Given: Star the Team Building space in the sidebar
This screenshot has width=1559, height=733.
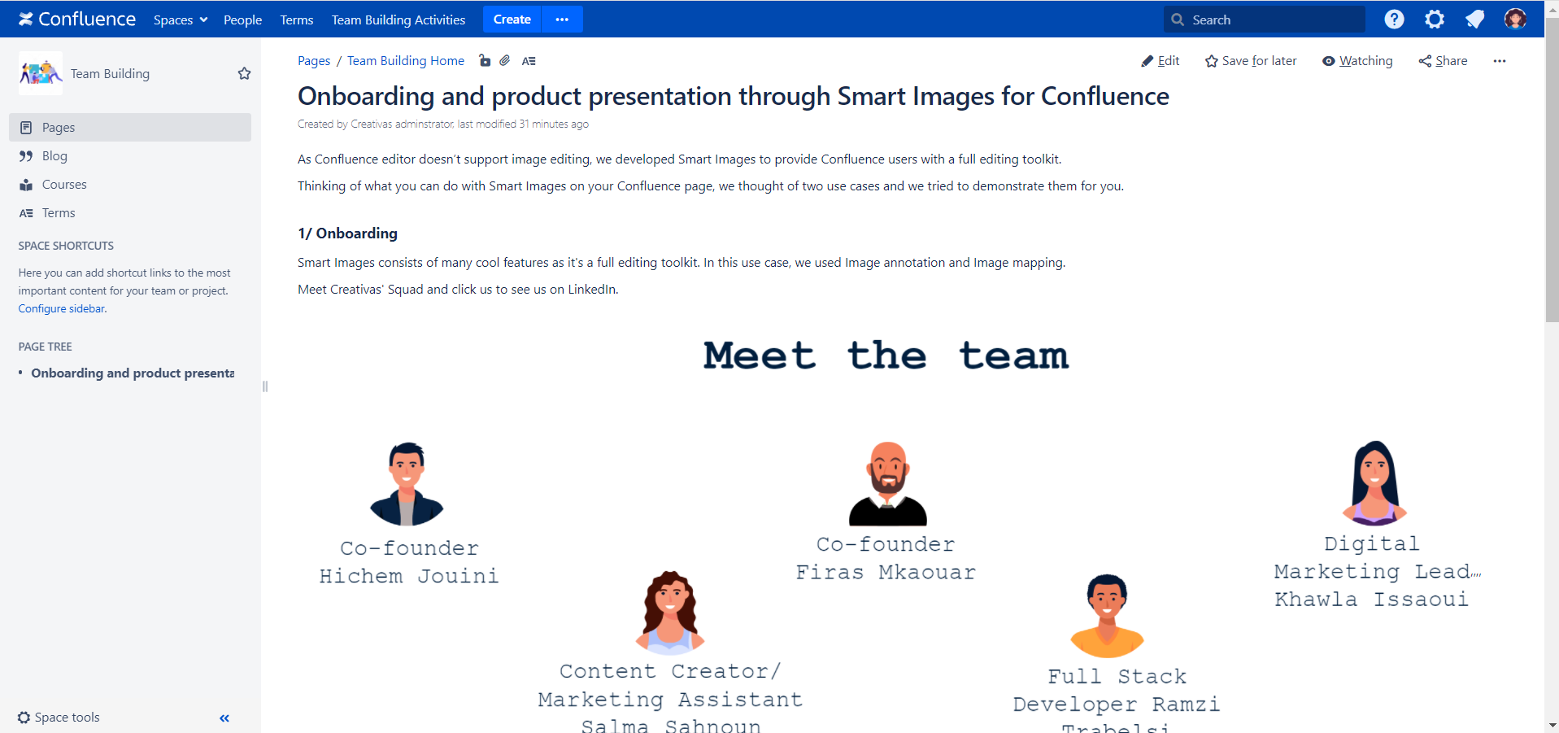Looking at the screenshot, I should click(244, 74).
